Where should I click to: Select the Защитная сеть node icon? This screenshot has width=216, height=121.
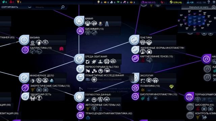click(x=25, y=96)
